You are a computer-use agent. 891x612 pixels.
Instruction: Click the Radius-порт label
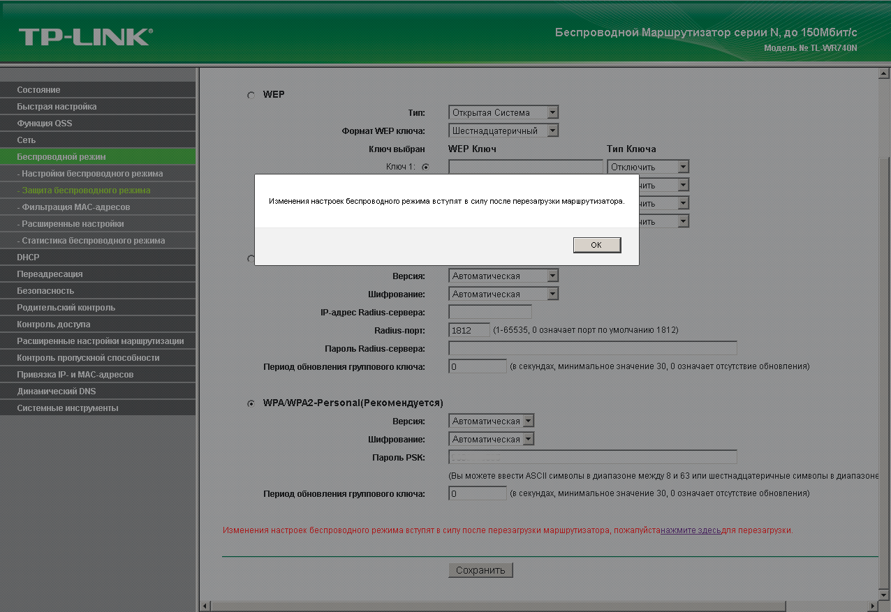pos(400,331)
